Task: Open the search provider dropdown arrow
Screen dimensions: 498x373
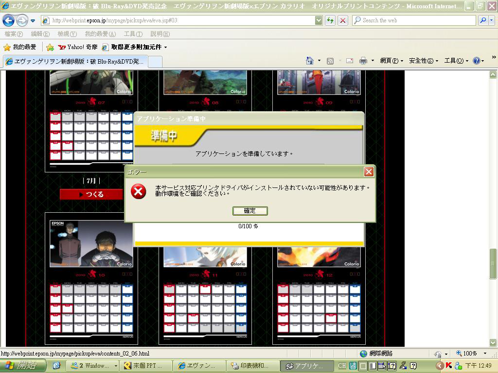Action: [492, 20]
